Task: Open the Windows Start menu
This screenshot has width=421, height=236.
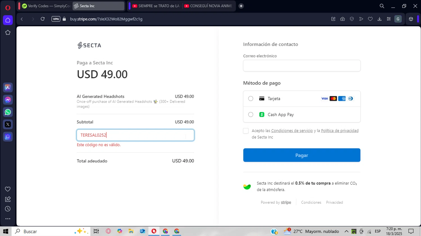Action: point(6,231)
